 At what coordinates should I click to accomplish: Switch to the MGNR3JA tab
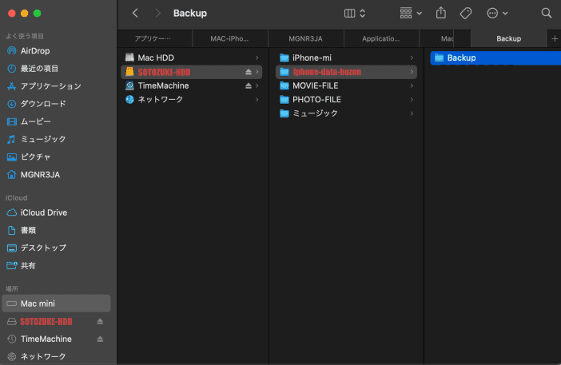click(x=306, y=38)
